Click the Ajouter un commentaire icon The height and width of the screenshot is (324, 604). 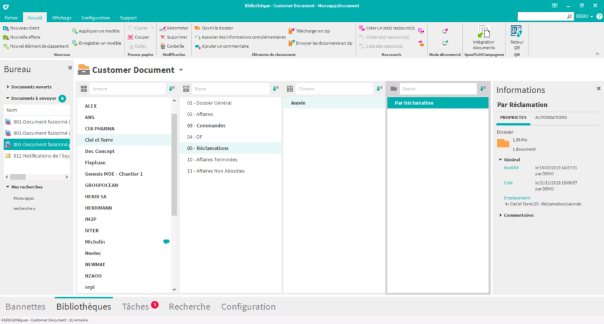(198, 46)
